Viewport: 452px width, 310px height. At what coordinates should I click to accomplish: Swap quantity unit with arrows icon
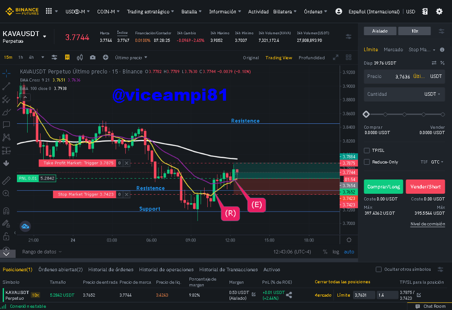(x=434, y=63)
